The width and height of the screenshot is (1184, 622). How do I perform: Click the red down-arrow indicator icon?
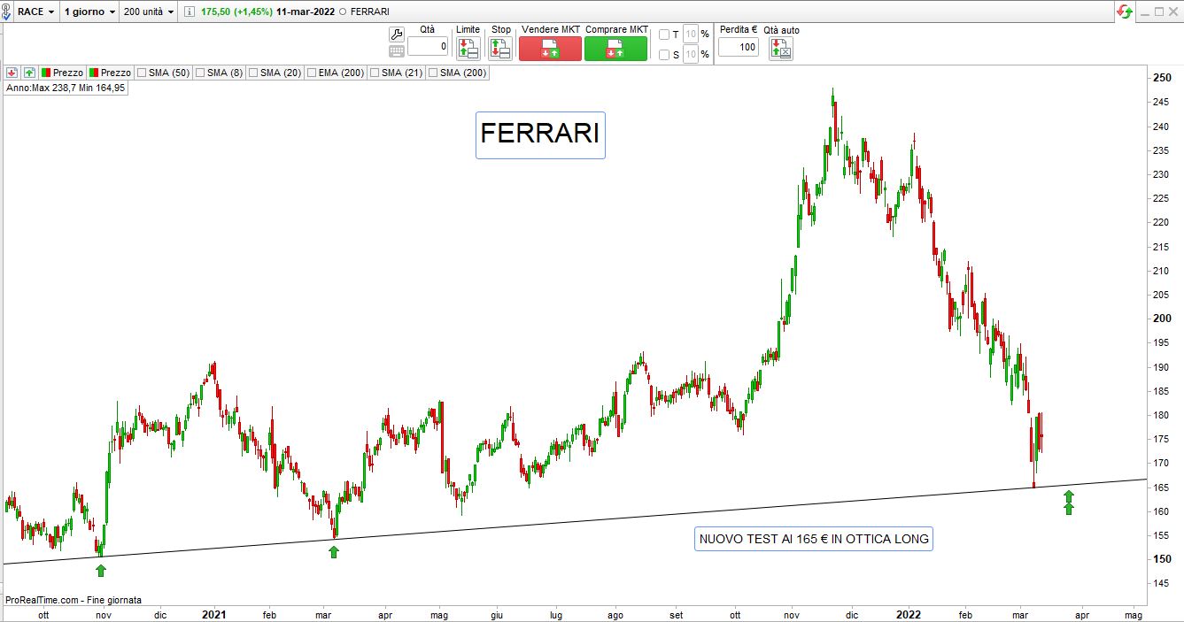pos(12,73)
